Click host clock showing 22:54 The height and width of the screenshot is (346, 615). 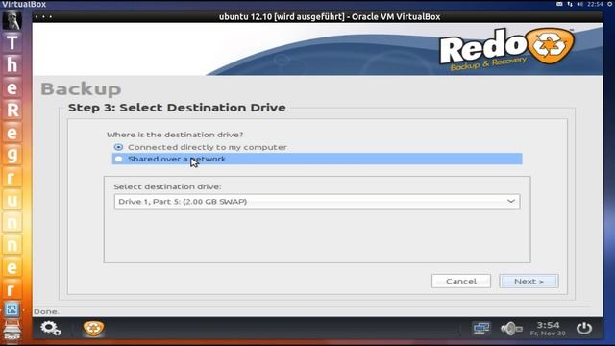click(595, 4)
